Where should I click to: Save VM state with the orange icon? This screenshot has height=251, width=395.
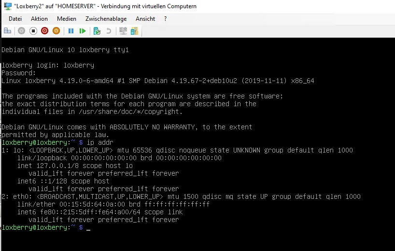[x=56, y=31]
